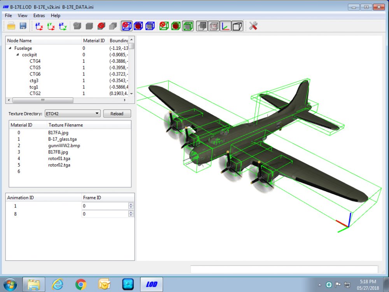Click the Bounding column header
This screenshot has height=292, width=389.
click(118, 40)
